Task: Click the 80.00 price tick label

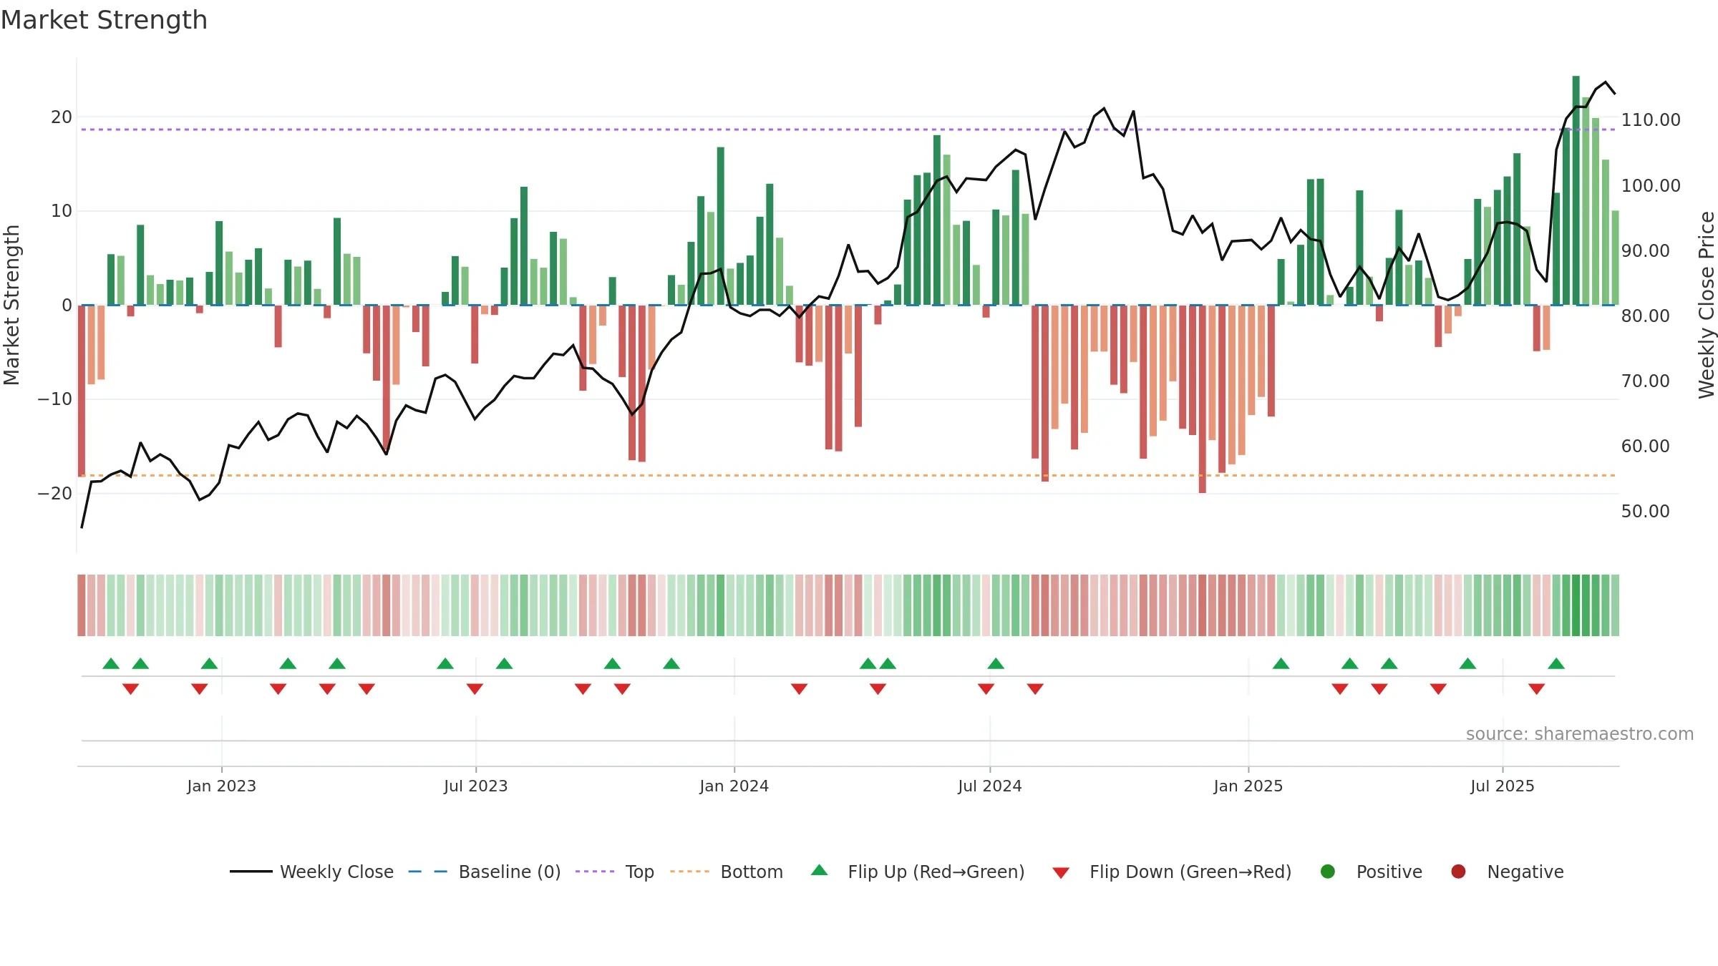Action: [x=1645, y=316]
